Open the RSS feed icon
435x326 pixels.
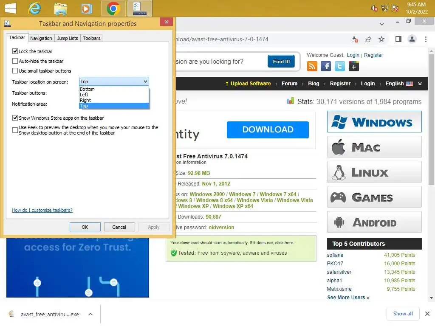point(312,66)
